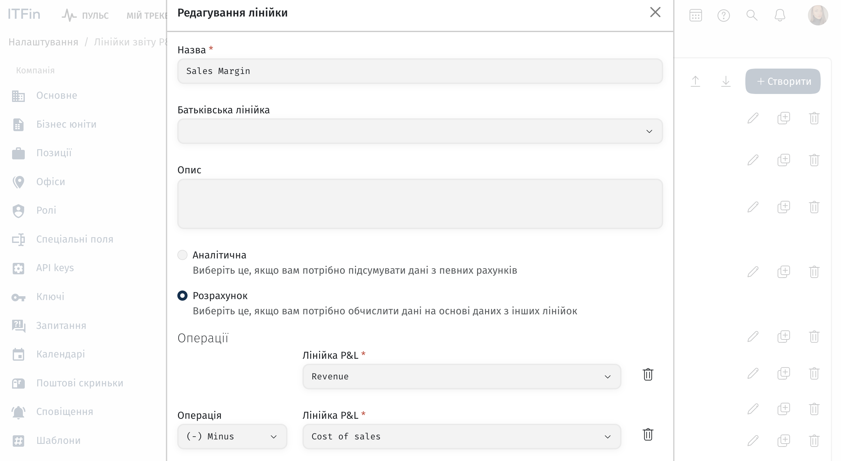Open the (-) Minus operation dropdown
Viewport: 841px width, 461px height.
[232, 437]
